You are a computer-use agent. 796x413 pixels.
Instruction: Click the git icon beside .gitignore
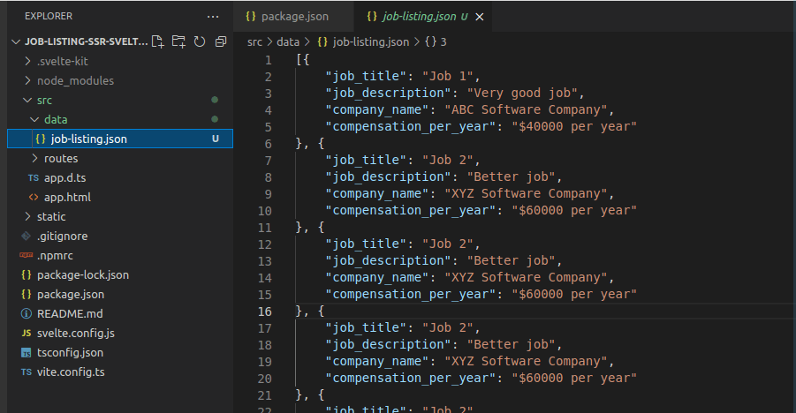pyautogui.click(x=27, y=236)
